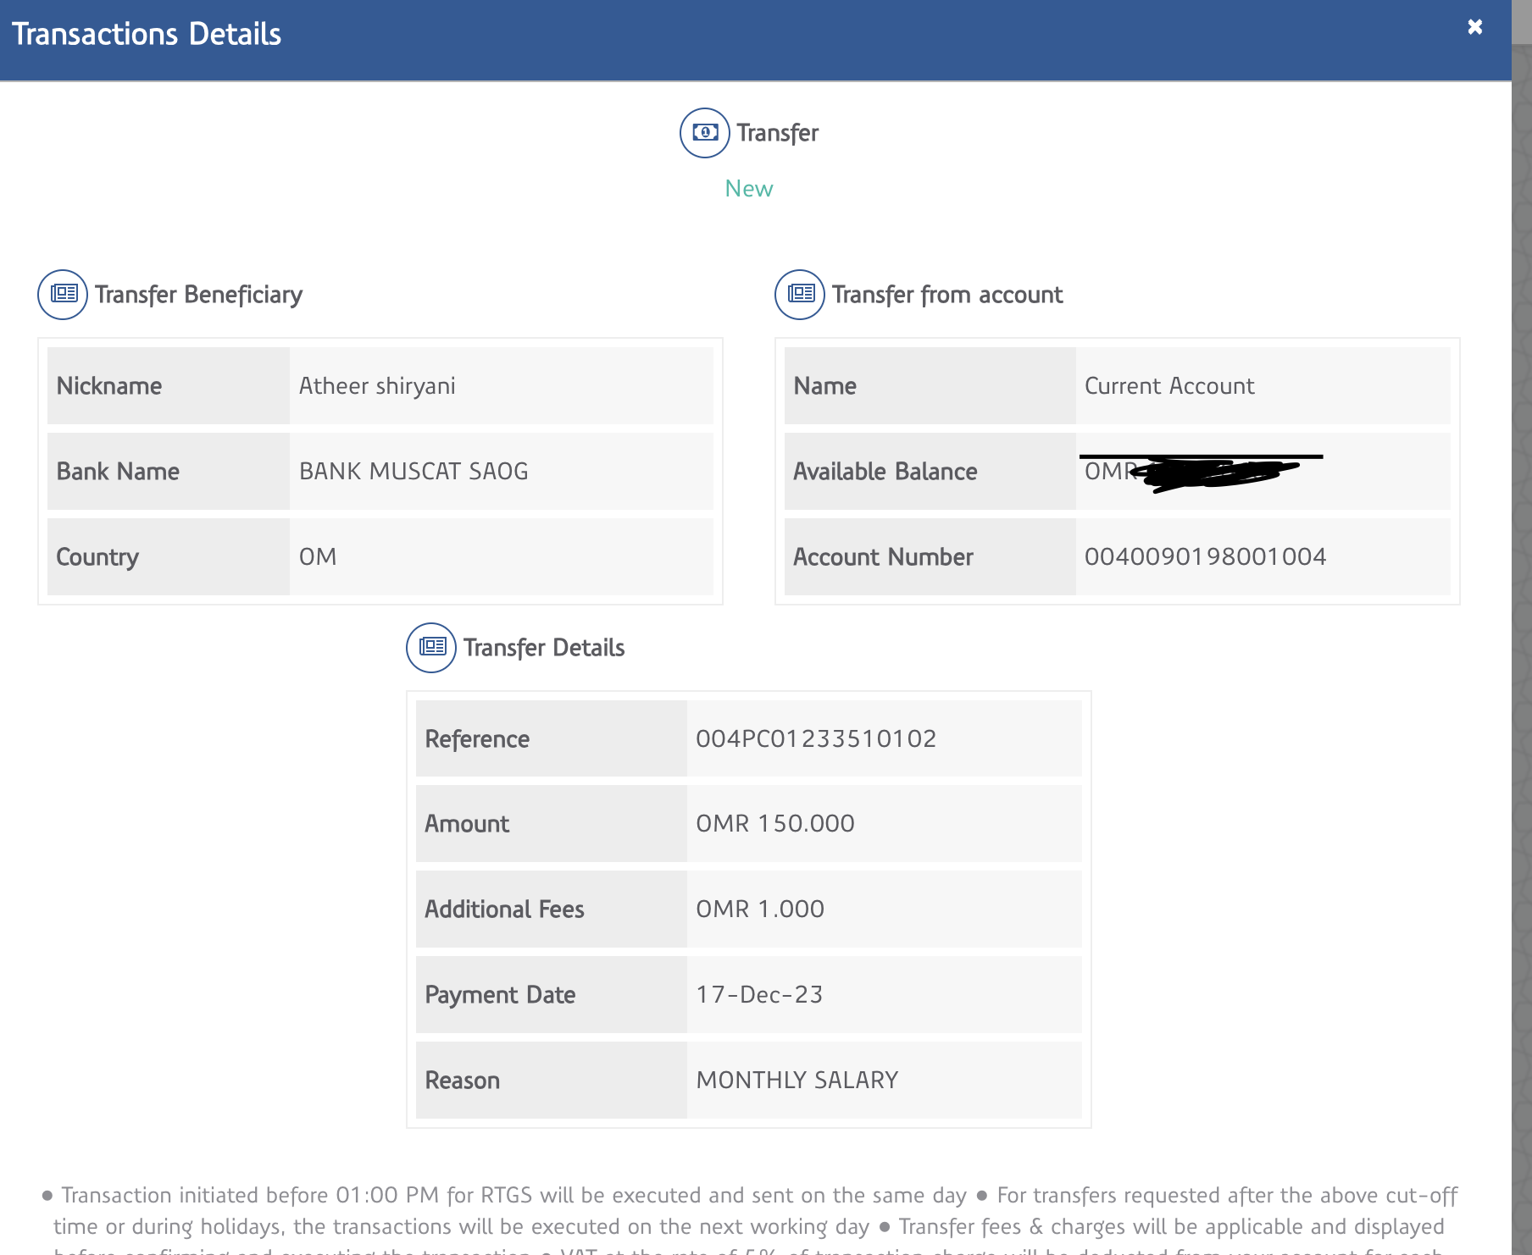Click the Transfer from account section icon
The image size is (1532, 1255).
tap(799, 295)
